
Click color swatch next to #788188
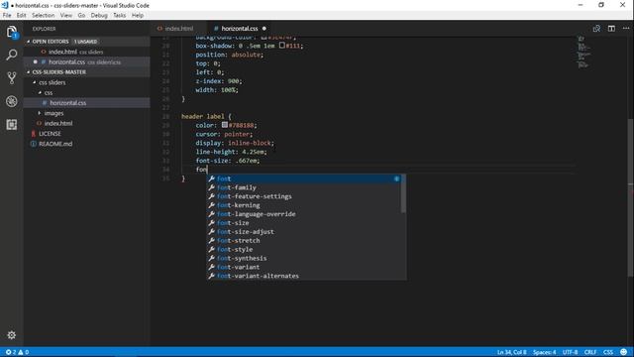click(x=225, y=125)
